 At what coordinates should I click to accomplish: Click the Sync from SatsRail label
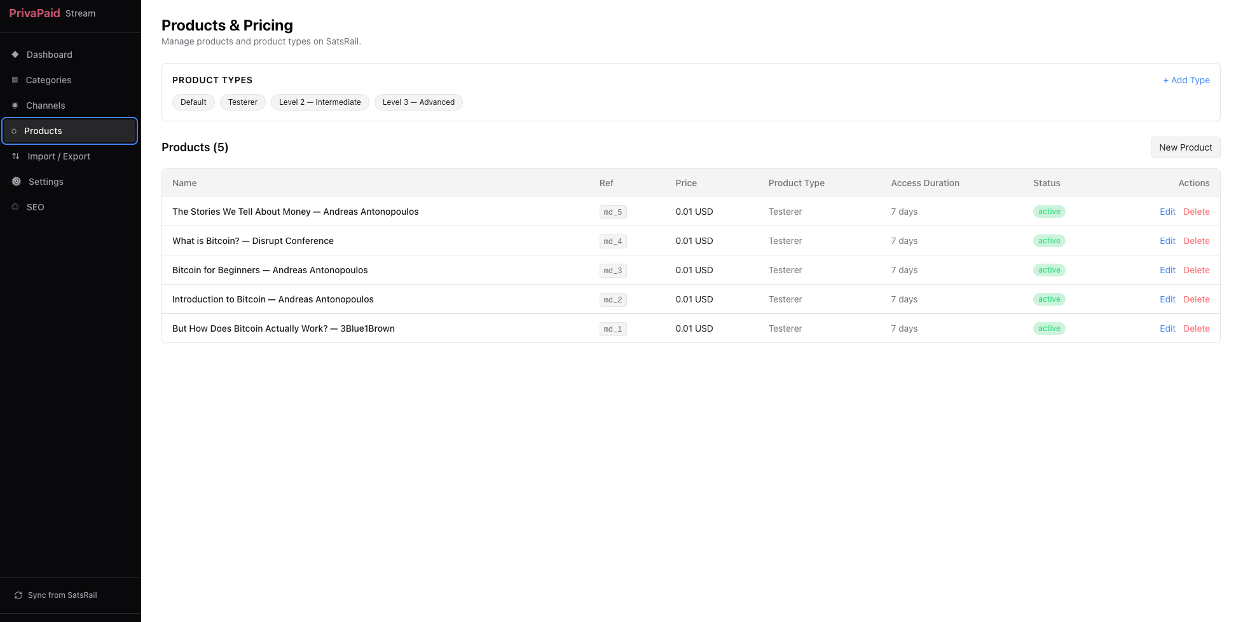click(x=62, y=595)
